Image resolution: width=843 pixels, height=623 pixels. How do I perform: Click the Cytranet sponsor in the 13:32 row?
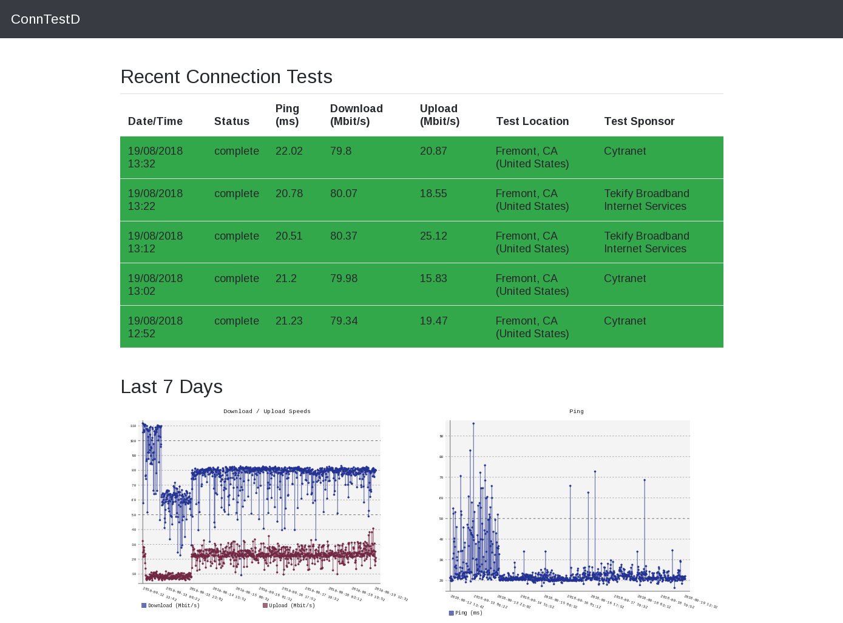click(x=625, y=151)
